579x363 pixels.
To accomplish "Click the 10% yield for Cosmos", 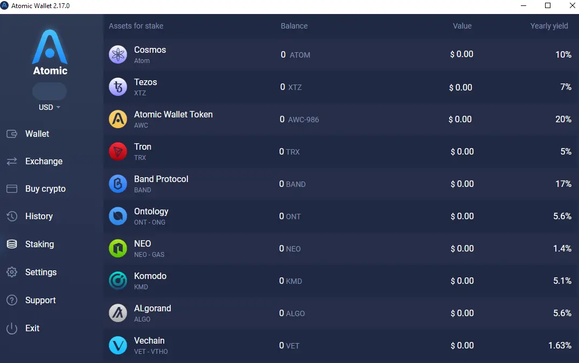I will click(563, 54).
